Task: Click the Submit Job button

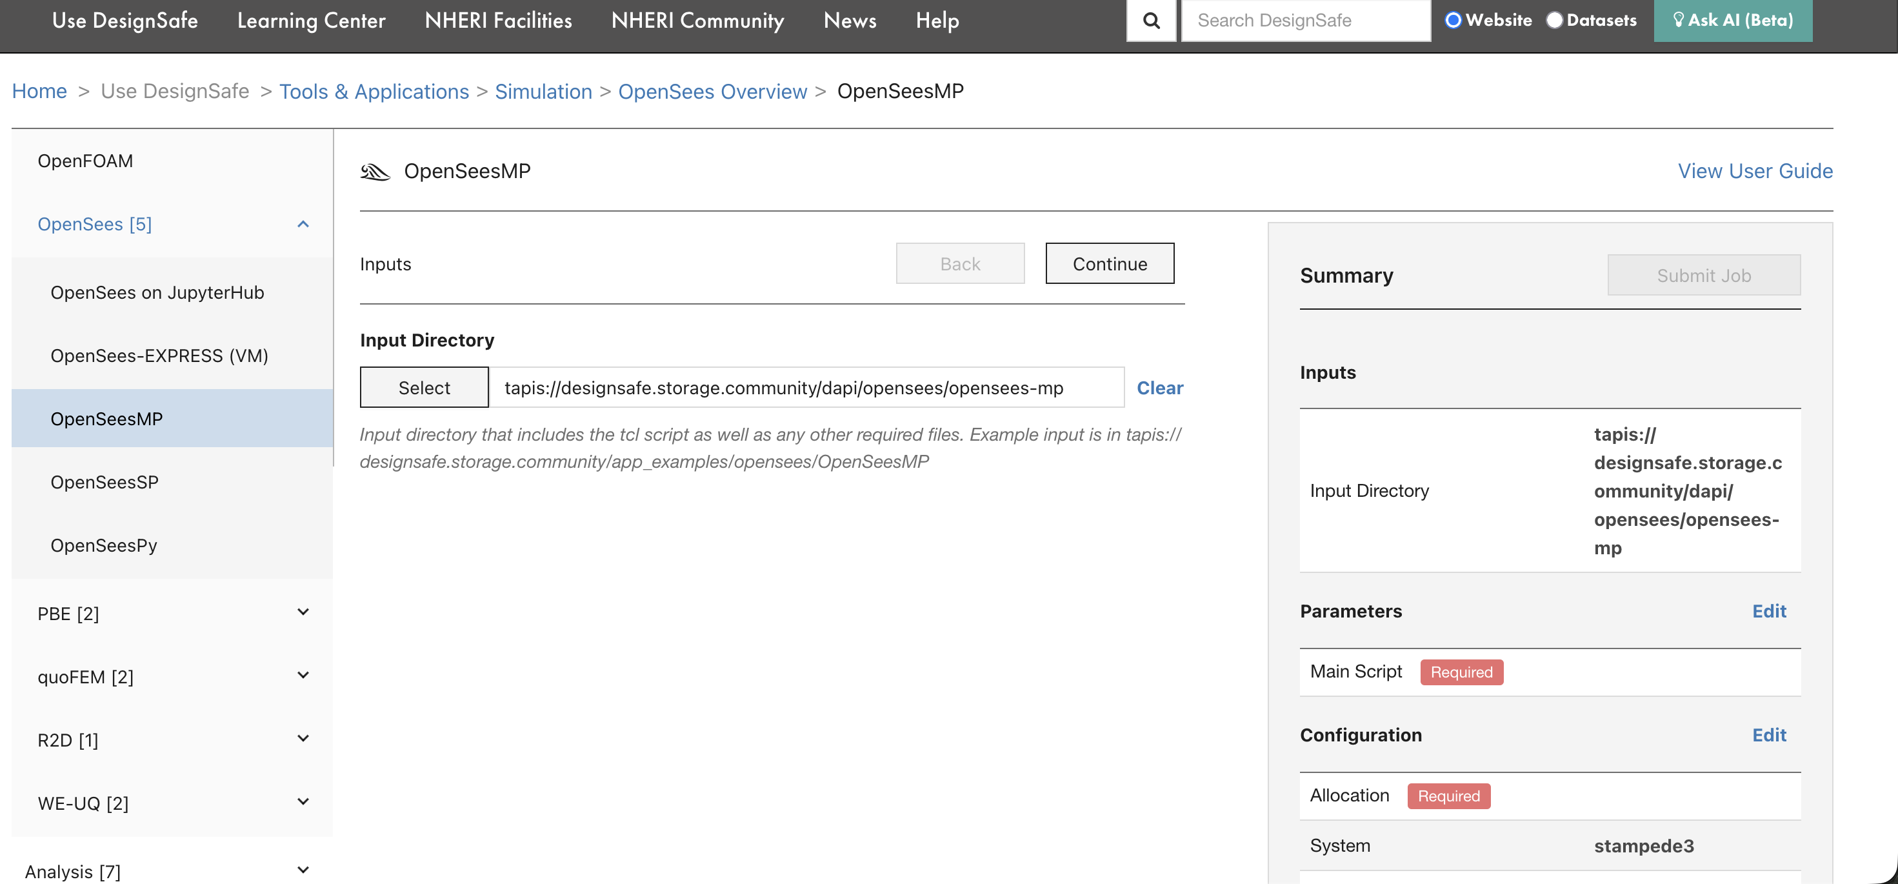Action: point(1703,276)
